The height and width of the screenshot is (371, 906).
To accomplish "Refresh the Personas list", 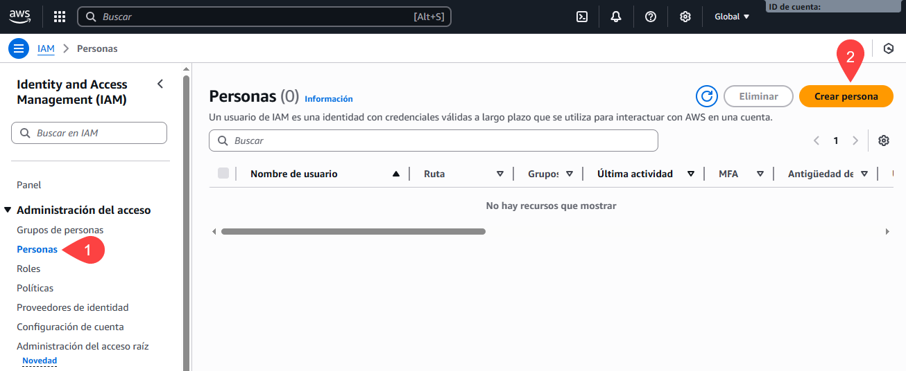I will pyautogui.click(x=707, y=96).
